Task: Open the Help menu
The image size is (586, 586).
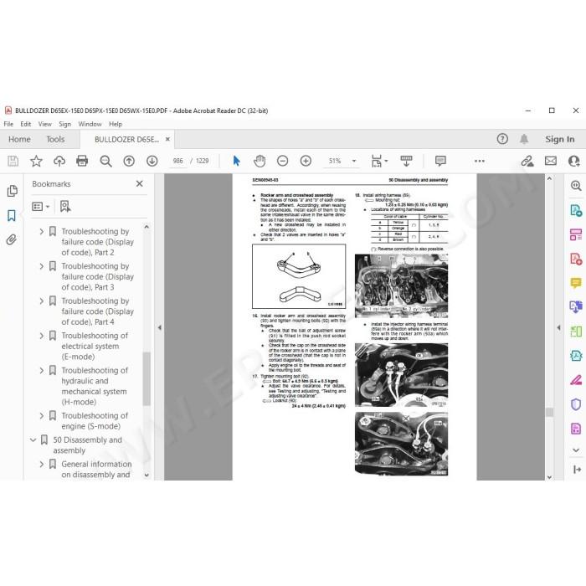Action: (116, 124)
